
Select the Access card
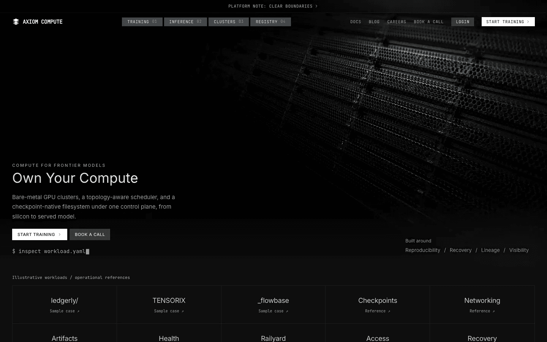coord(378,333)
